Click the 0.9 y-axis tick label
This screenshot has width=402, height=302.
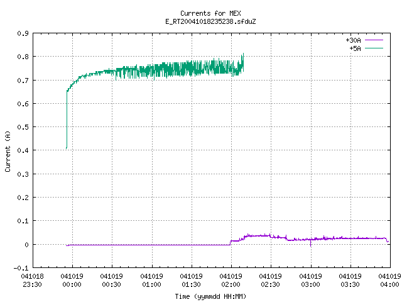23,33
